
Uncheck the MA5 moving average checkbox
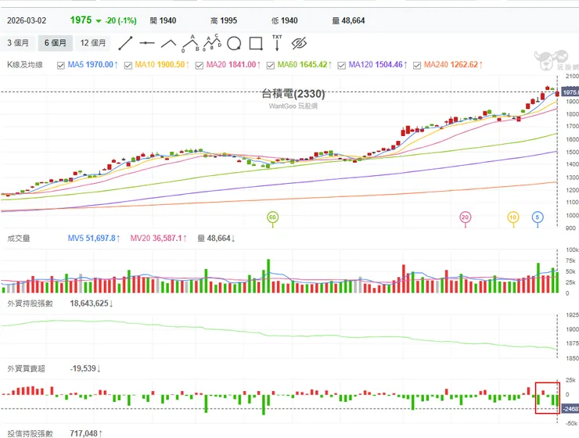tap(61, 66)
